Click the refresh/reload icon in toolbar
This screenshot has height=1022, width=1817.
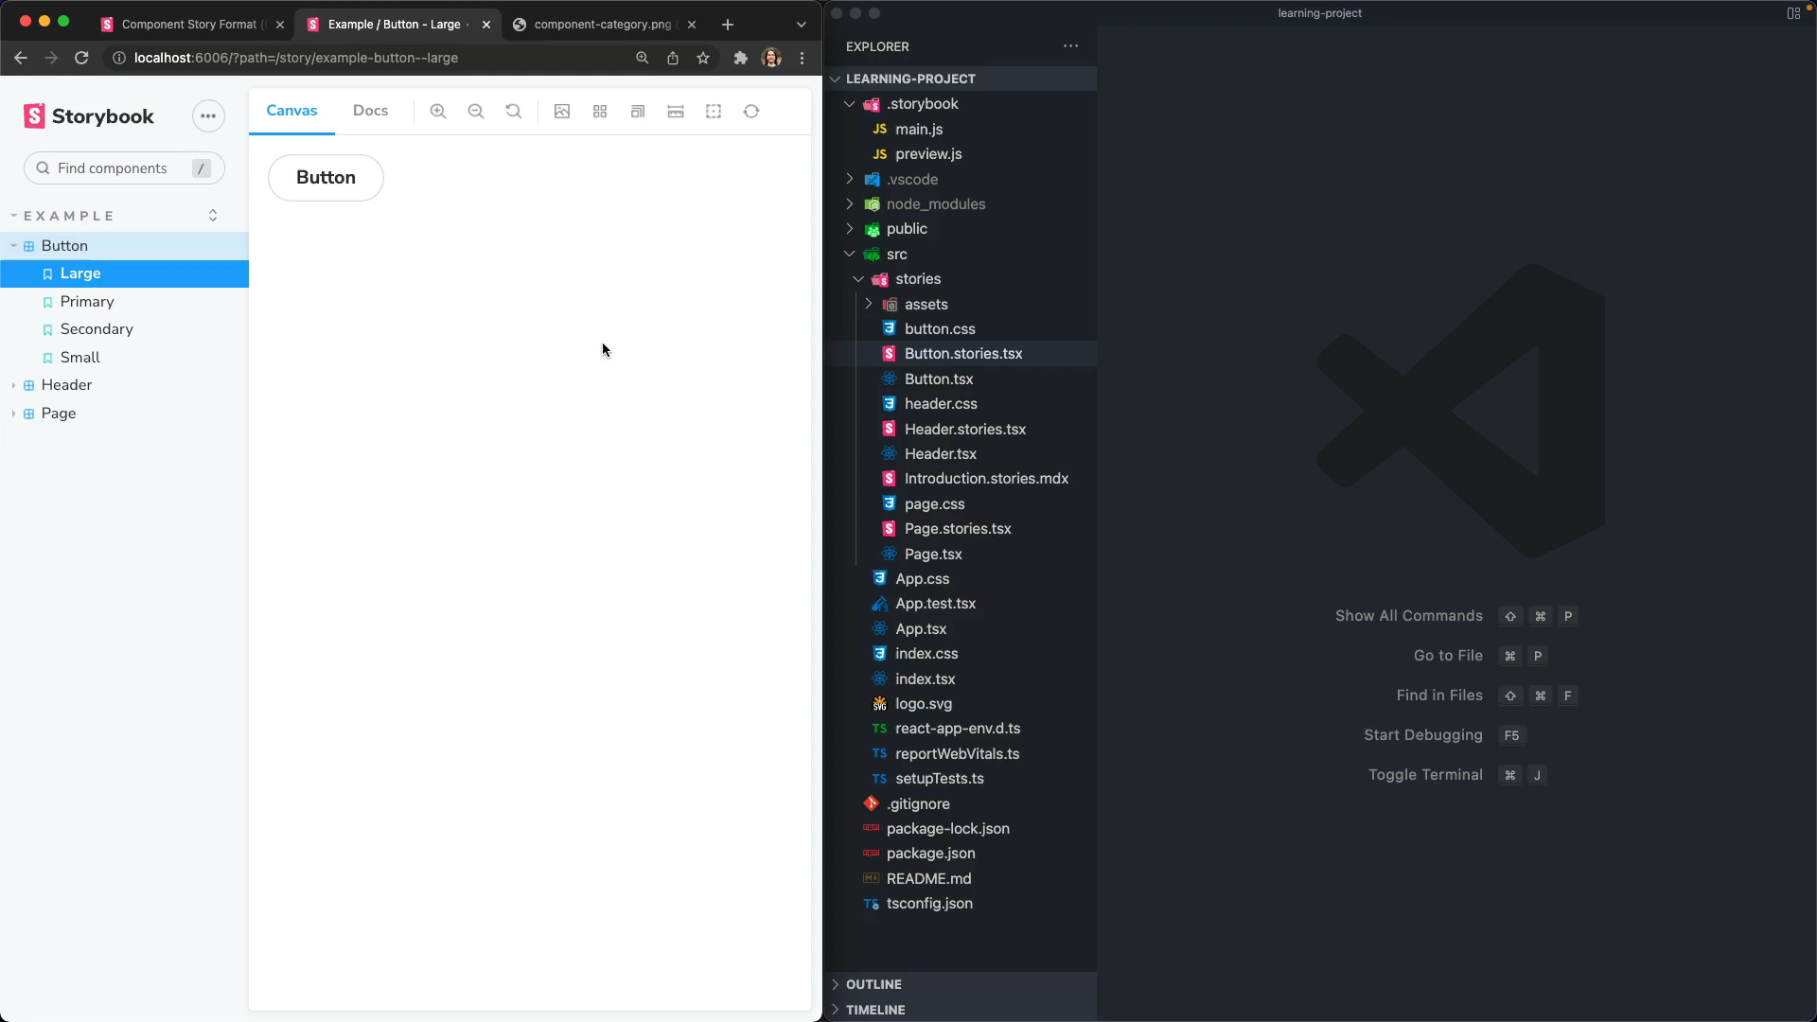pyautogui.click(x=751, y=111)
